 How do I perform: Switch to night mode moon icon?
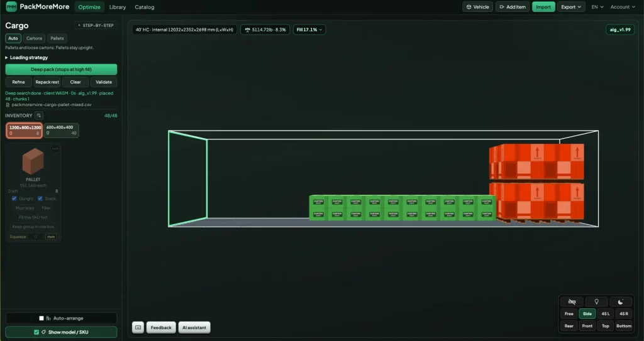coord(621,301)
